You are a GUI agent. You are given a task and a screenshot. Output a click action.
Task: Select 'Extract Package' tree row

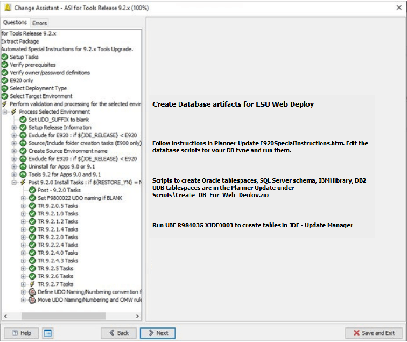[x=20, y=41]
